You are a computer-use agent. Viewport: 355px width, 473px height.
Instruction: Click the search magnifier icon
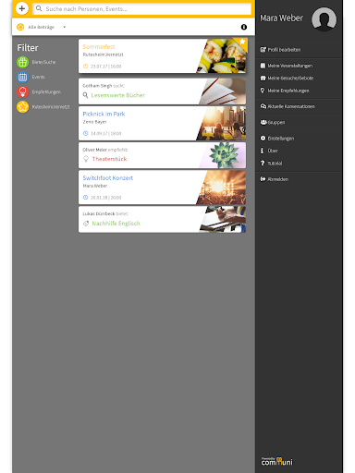pos(39,8)
